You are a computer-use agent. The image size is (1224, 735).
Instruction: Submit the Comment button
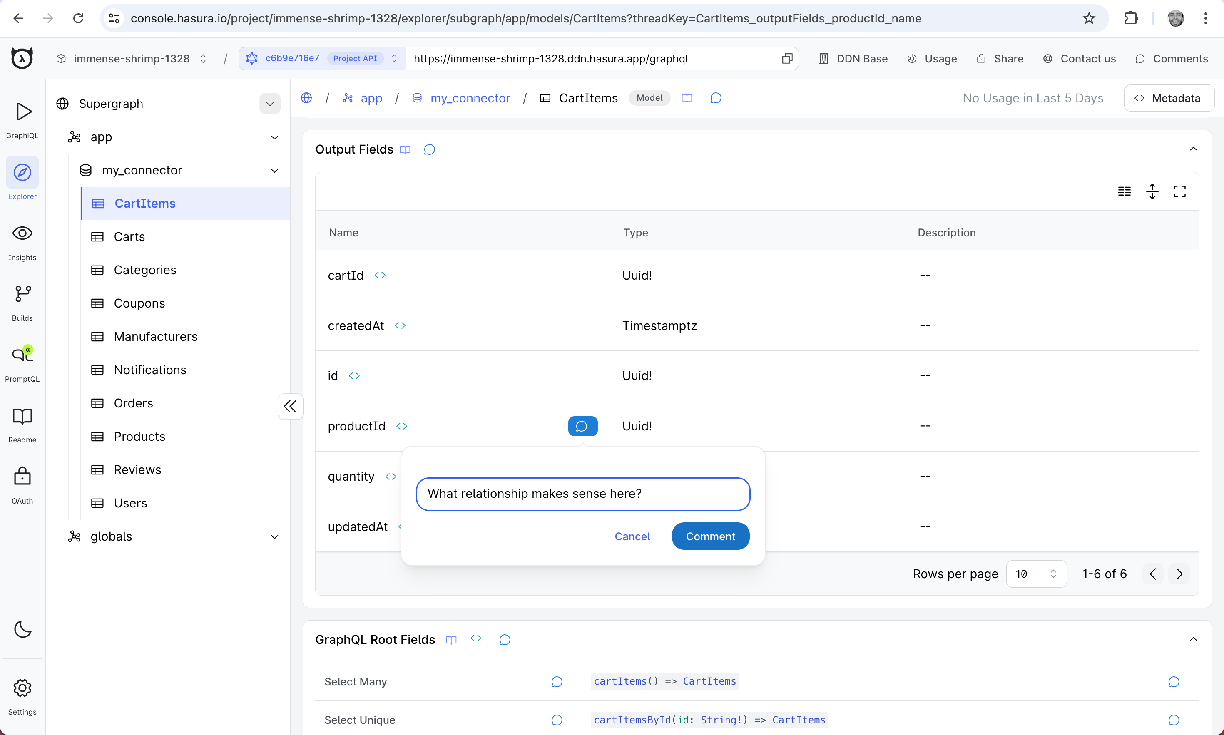pyautogui.click(x=711, y=536)
